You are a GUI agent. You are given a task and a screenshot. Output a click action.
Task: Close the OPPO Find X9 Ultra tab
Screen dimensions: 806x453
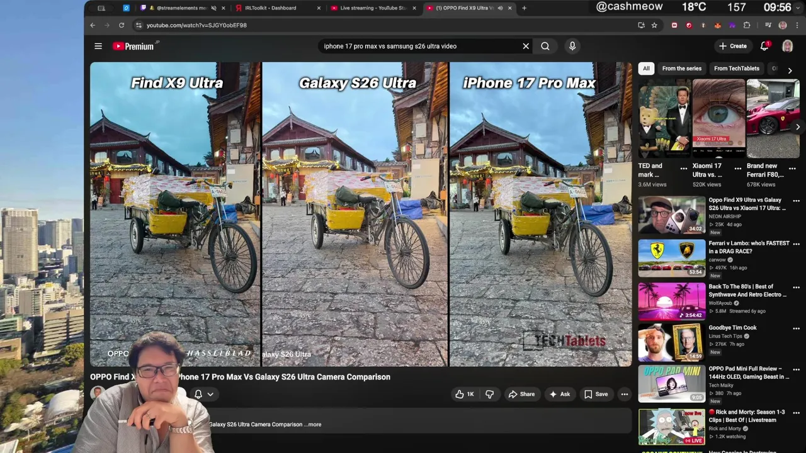click(x=509, y=8)
